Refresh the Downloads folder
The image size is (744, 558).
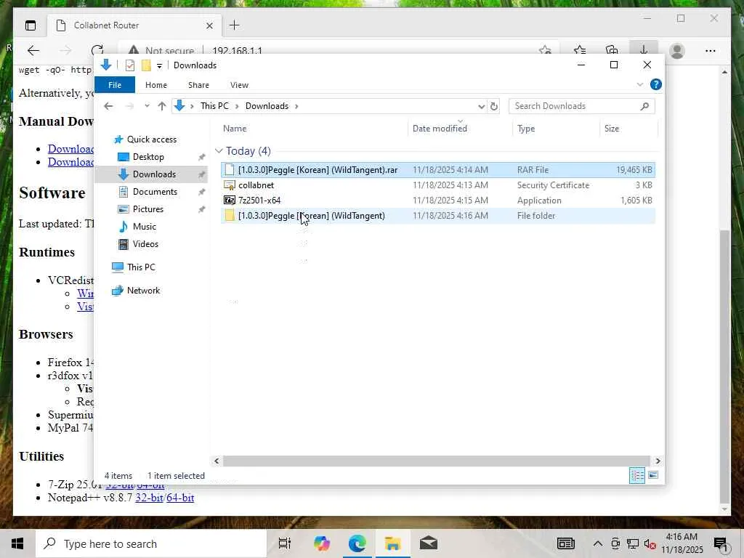coord(494,106)
